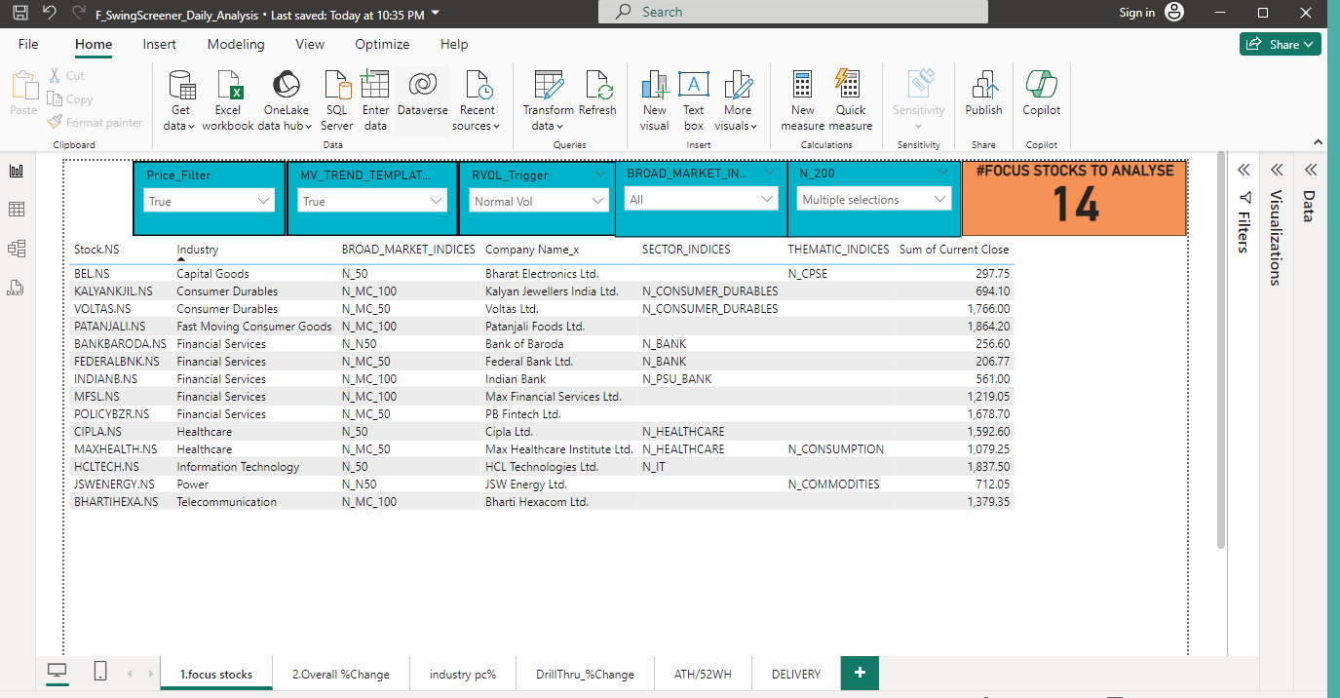The height and width of the screenshot is (698, 1340).
Task: Select mobile layout icon at bottom
Action: coord(99,672)
